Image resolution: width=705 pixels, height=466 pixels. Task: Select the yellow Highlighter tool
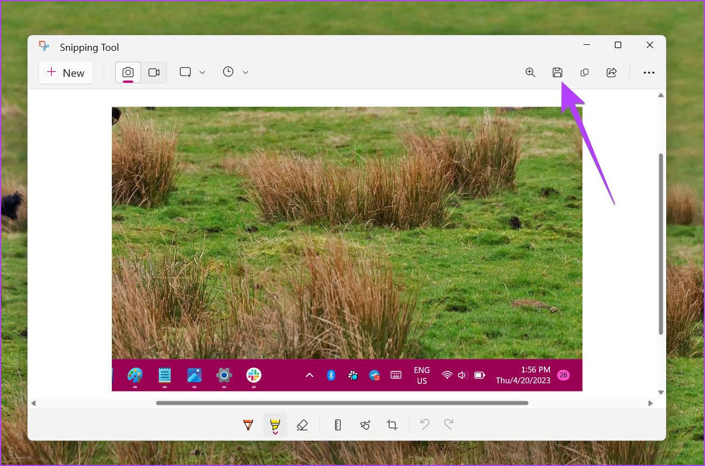pos(275,425)
